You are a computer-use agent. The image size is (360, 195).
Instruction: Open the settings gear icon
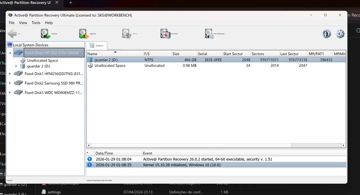coord(340,34)
